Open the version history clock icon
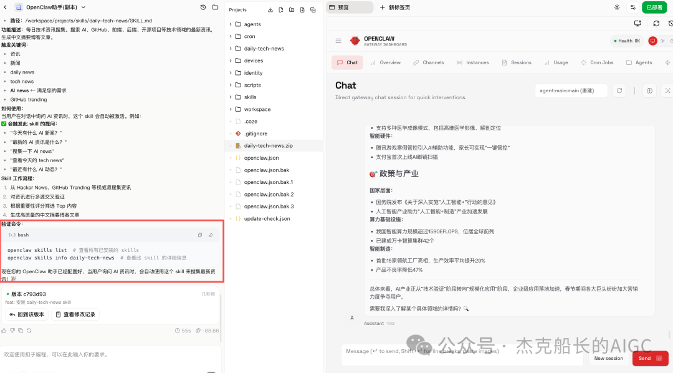 203,7
